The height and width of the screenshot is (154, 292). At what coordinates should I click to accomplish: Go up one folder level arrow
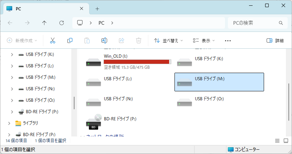tap(44, 23)
